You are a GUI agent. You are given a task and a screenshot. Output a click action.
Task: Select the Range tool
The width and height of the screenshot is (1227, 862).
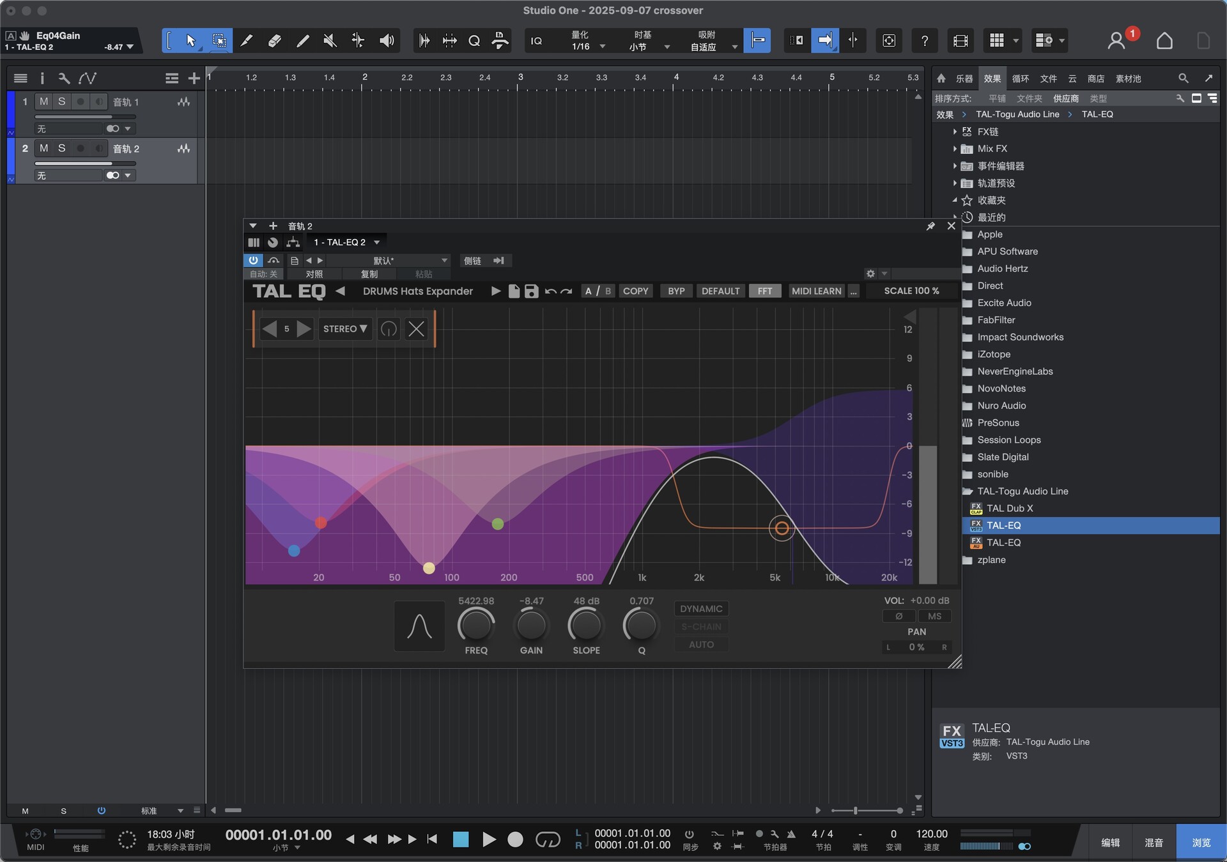tap(219, 41)
